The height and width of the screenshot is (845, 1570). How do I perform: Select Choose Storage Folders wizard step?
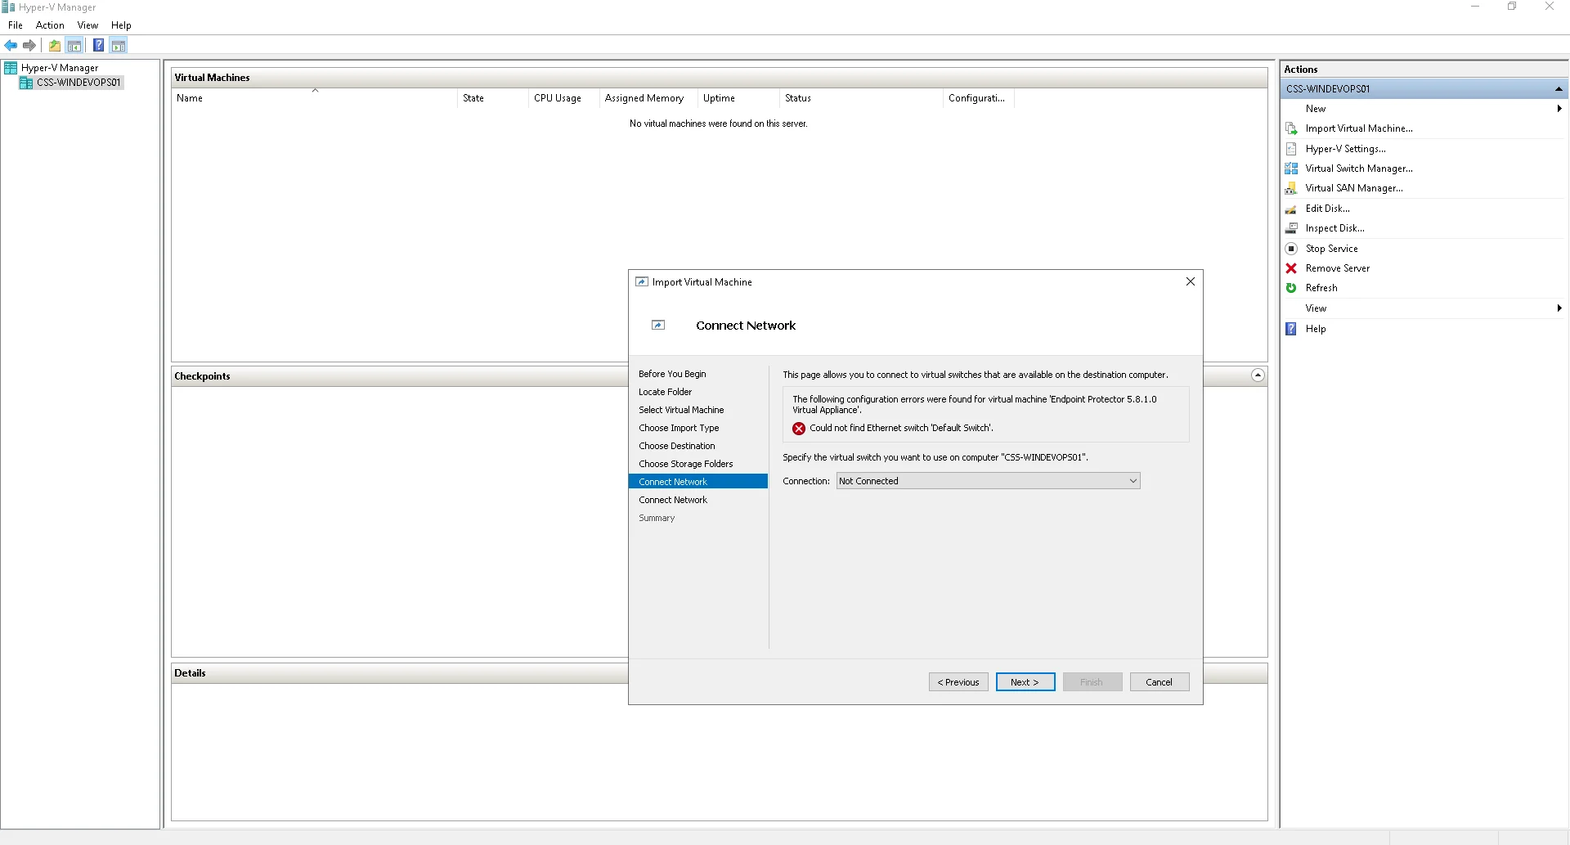click(685, 464)
